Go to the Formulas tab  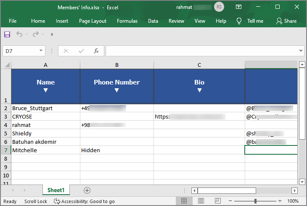point(127,21)
